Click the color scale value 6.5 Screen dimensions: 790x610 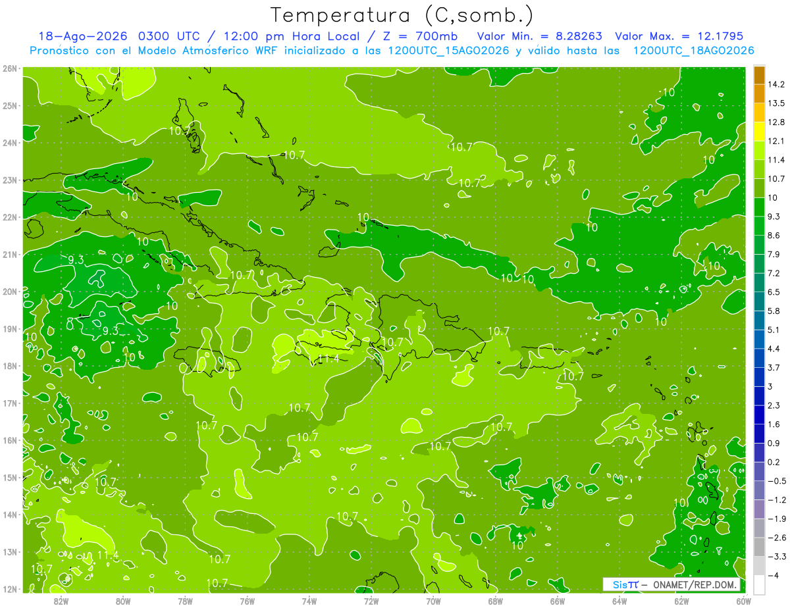click(x=774, y=292)
